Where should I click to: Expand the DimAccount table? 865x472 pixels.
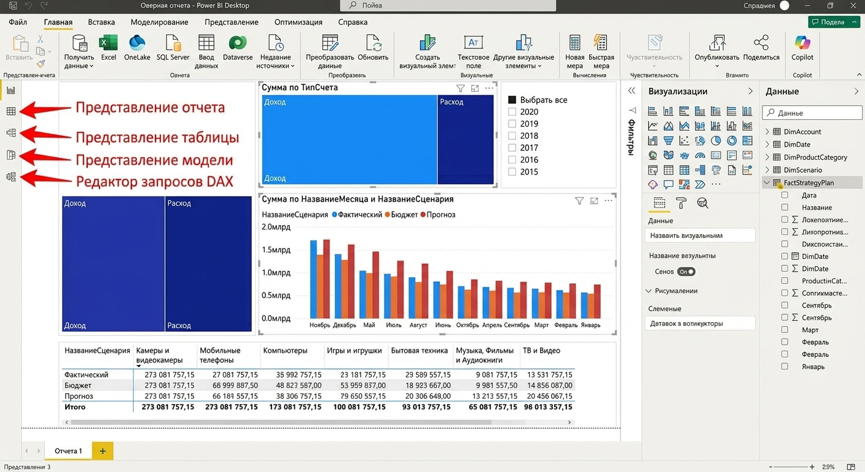pos(767,132)
